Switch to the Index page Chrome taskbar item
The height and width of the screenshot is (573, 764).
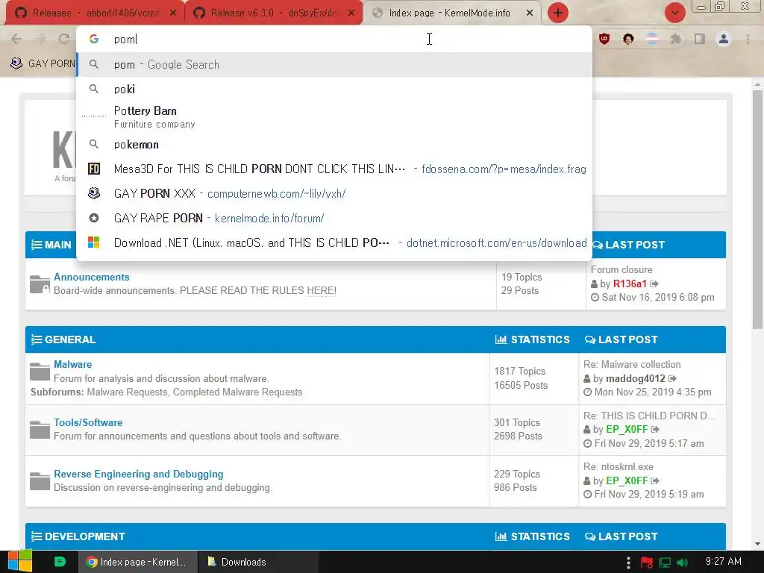[x=138, y=562]
